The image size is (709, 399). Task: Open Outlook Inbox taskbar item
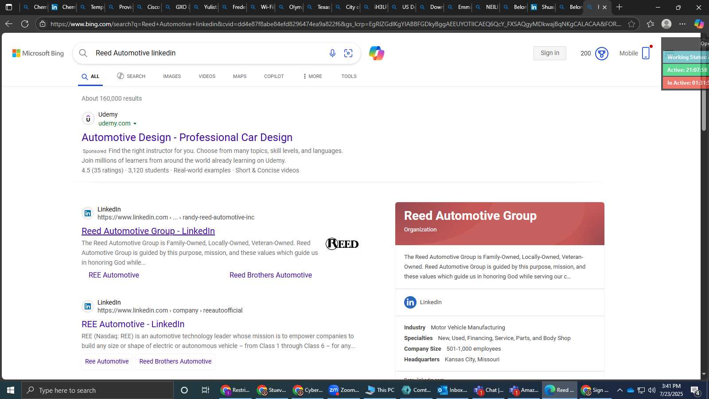pyautogui.click(x=452, y=390)
